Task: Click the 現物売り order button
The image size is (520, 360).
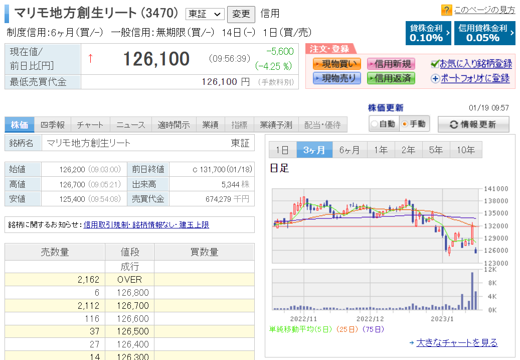Action: click(x=336, y=78)
